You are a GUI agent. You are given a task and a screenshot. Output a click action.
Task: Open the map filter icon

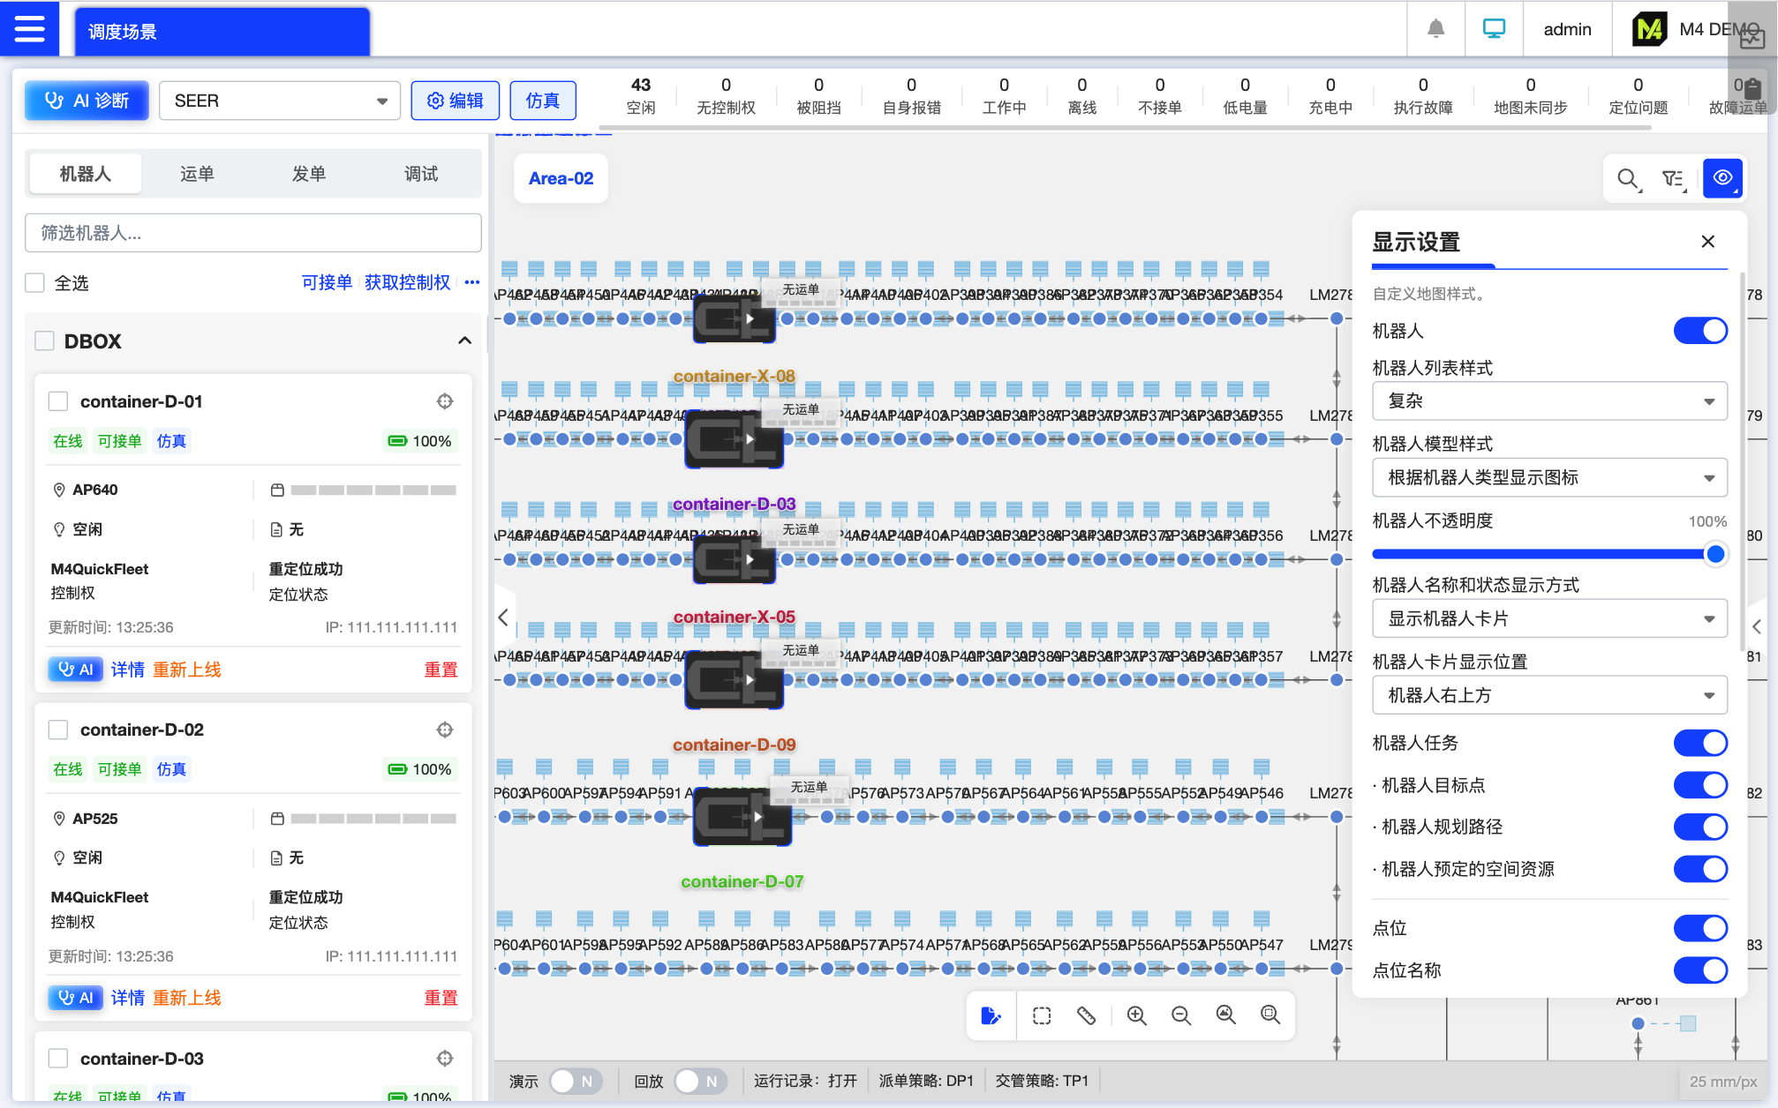pyautogui.click(x=1673, y=179)
